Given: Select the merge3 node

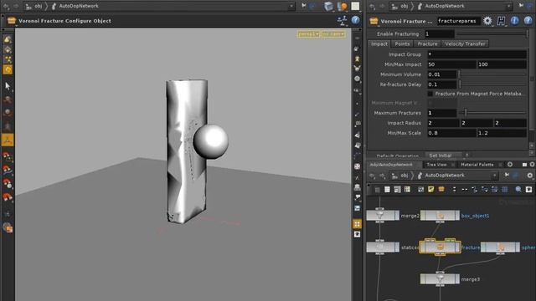Looking at the screenshot, I should click(440, 278).
